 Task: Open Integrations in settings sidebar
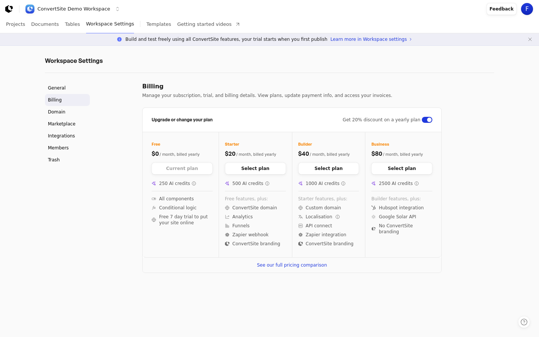[67, 136]
